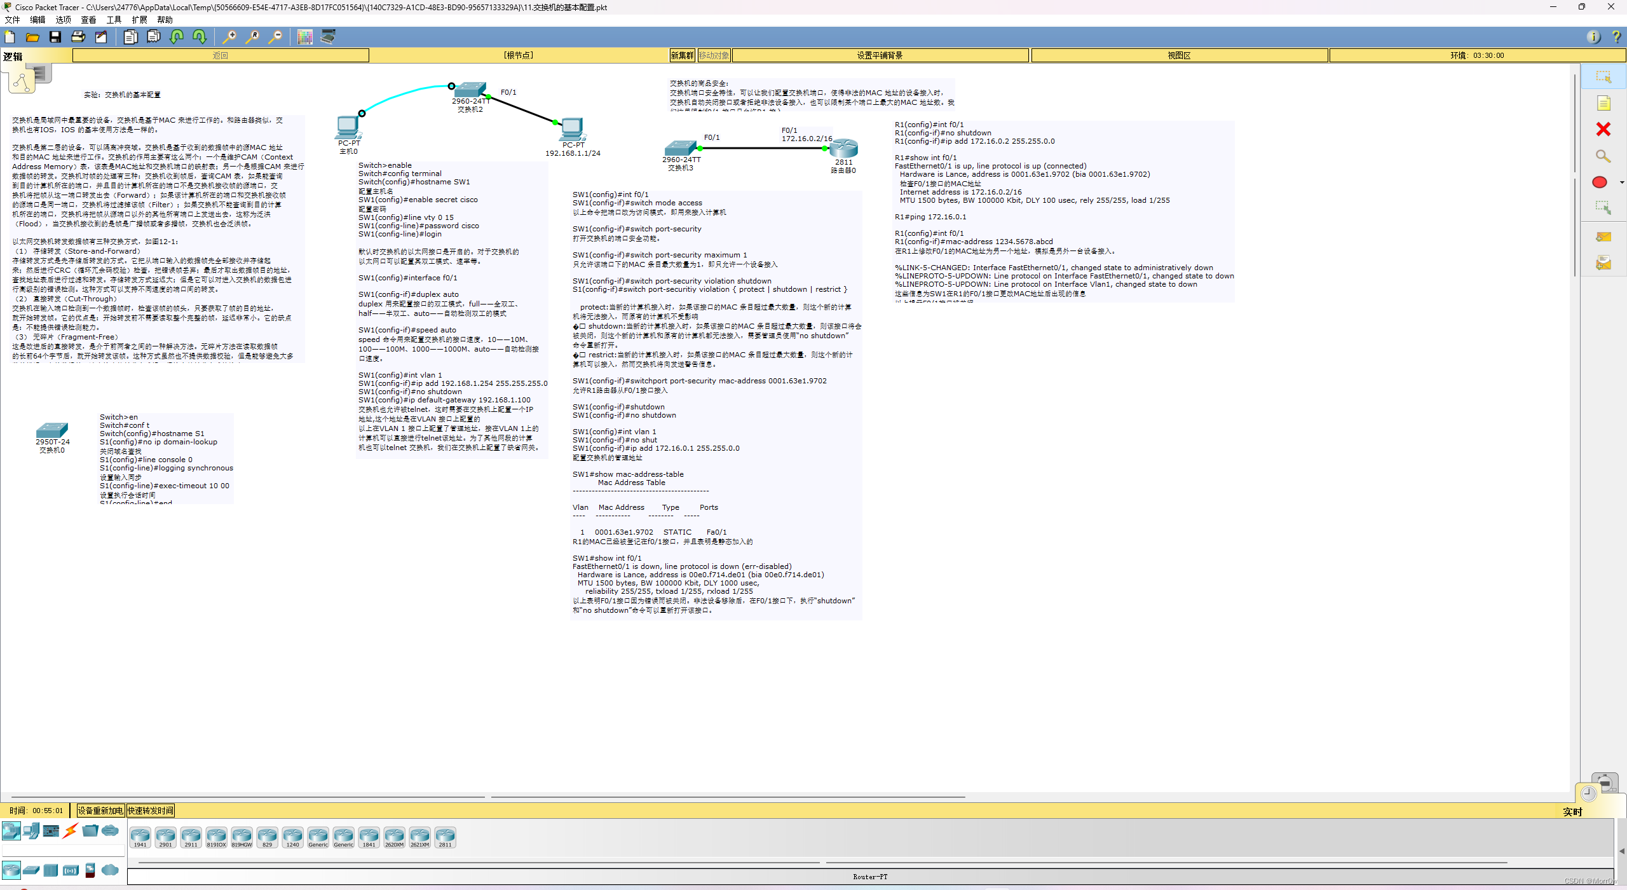Click 设备重新加电 button
This screenshot has width=1627, height=890.
[100, 811]
